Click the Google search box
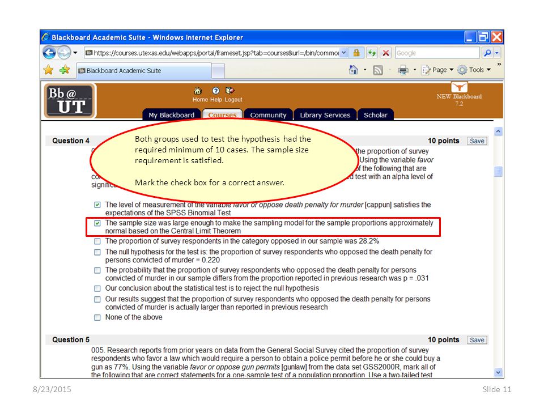This screenshot has width=544, height=408. tap(437, 53)
